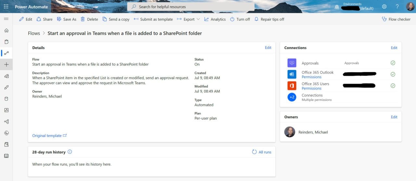Open the Monitor chart icon in sidebar
This screenshot has width=416, height=181.
[x=6, y=110]
